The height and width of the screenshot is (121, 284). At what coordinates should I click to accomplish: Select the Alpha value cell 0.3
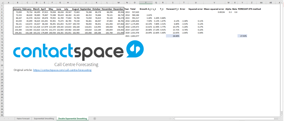(229, 12)
